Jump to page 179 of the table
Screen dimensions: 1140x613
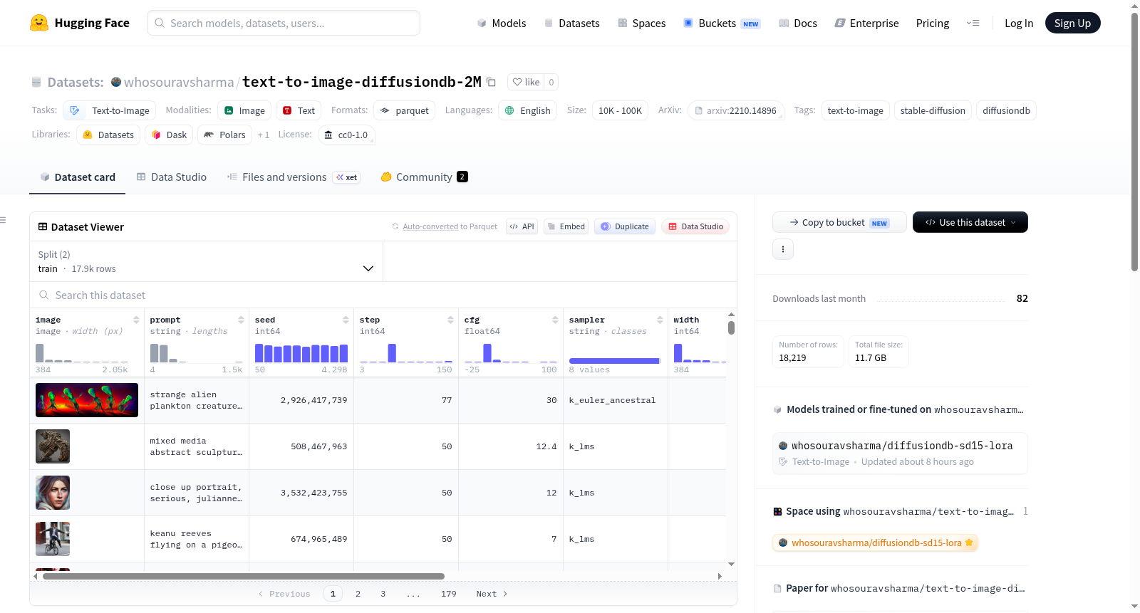(x=448, y=594)
